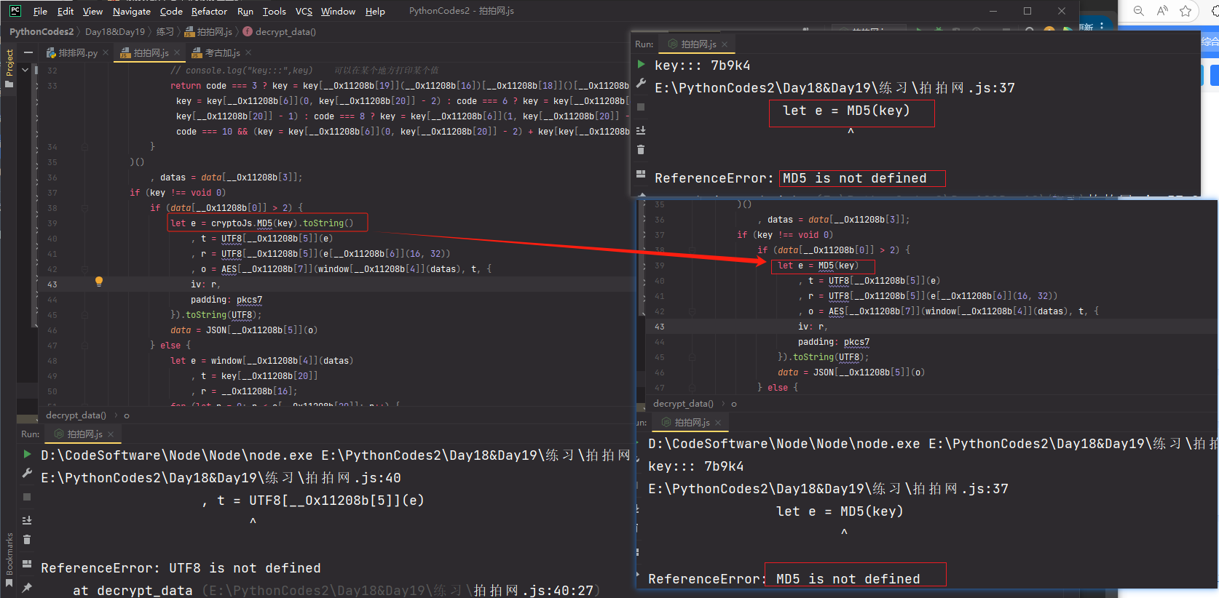Click the browser read-aloud icon
The height and width of the screenshot is (598, 1219).
pyautogui.click(x=1162, y=11)
